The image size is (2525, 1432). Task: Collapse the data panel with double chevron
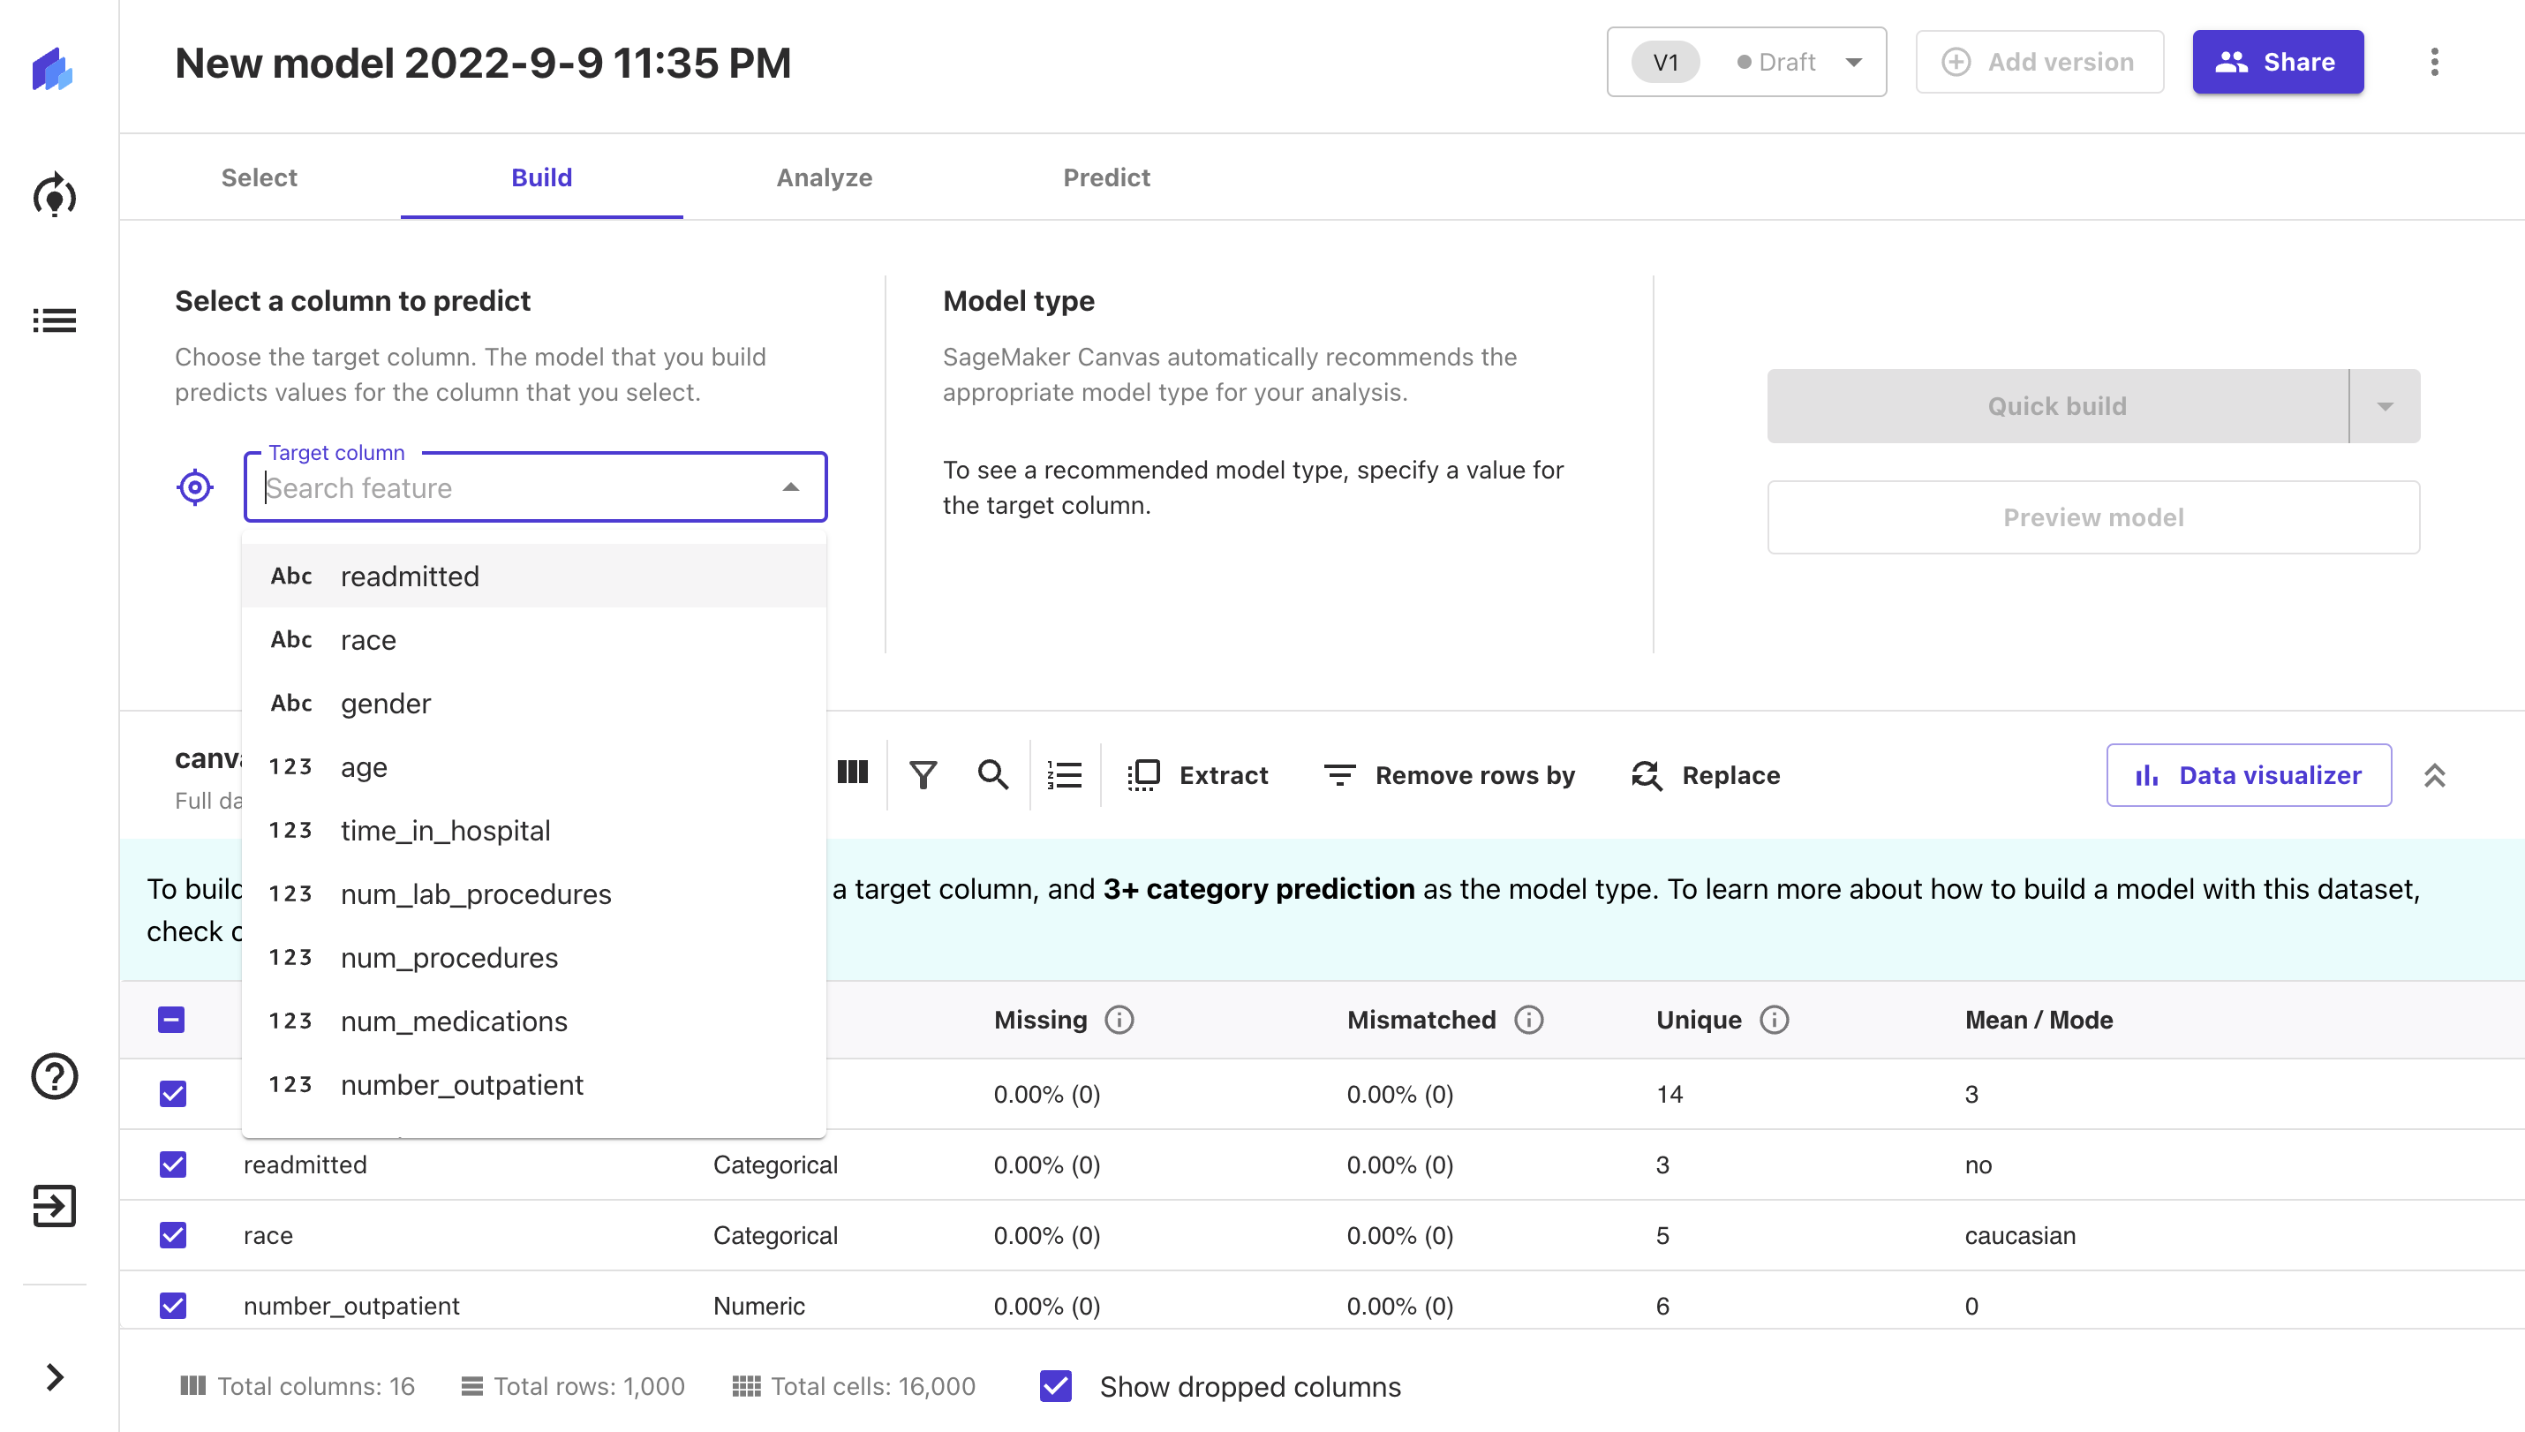point(2435,775)
